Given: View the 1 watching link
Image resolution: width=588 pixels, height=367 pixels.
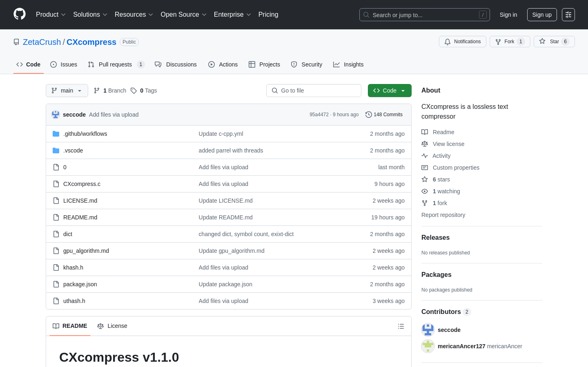Looking at the screenshot, I should [x=441, y=191].
